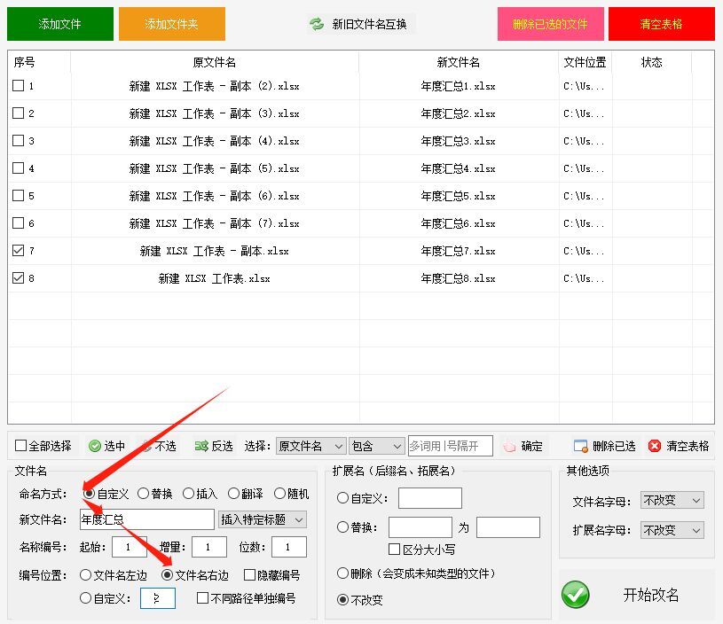Select extension 自定义 radio
Screen dimensions: 723x624
pos(342,498)
